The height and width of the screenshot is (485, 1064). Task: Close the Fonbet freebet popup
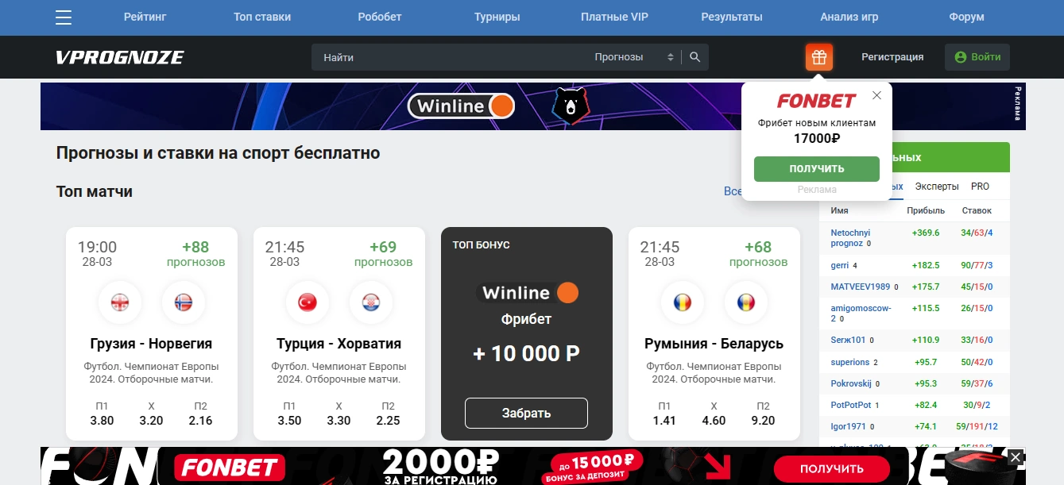coord(876,95)
